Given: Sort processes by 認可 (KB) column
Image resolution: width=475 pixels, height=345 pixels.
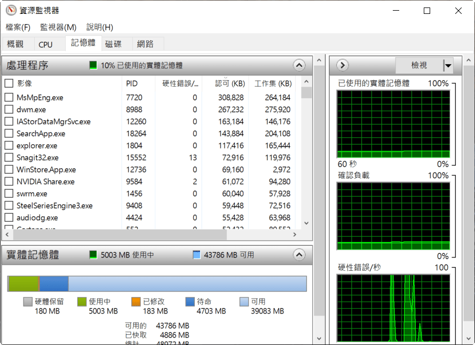Looking at the screenshot, I should click(x=230, y=83).
